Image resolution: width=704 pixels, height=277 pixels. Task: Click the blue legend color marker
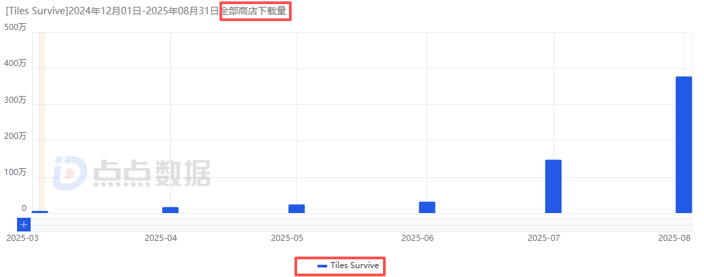(x=322, y=265)
